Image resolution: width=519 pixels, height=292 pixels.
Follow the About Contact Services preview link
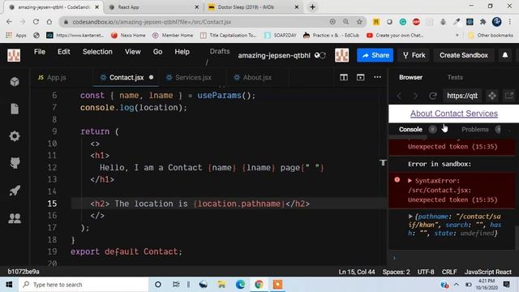tap(454, 114)
